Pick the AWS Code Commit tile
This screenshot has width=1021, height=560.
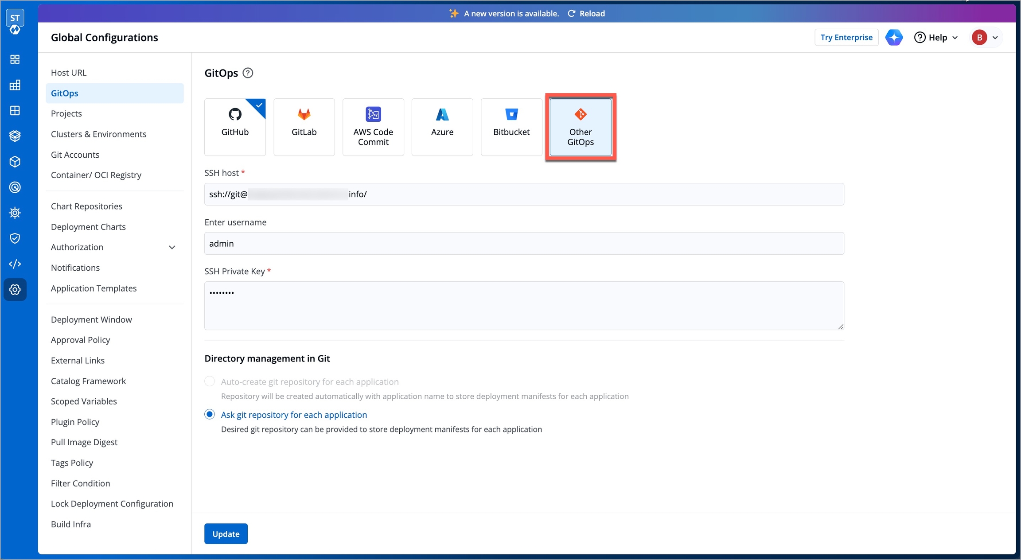tap(373, 127)
